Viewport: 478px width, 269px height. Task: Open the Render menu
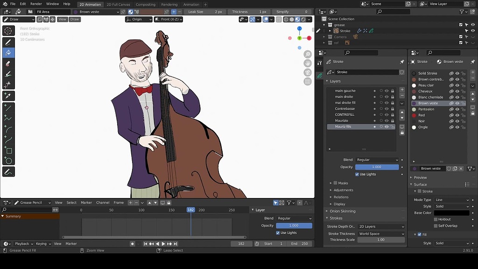(36, 4)
